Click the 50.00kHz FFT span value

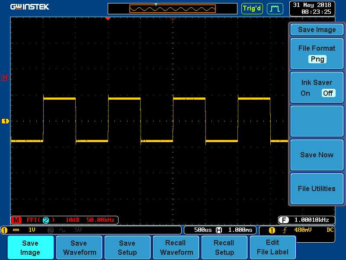pyautogui.click(x=101, y=220)
